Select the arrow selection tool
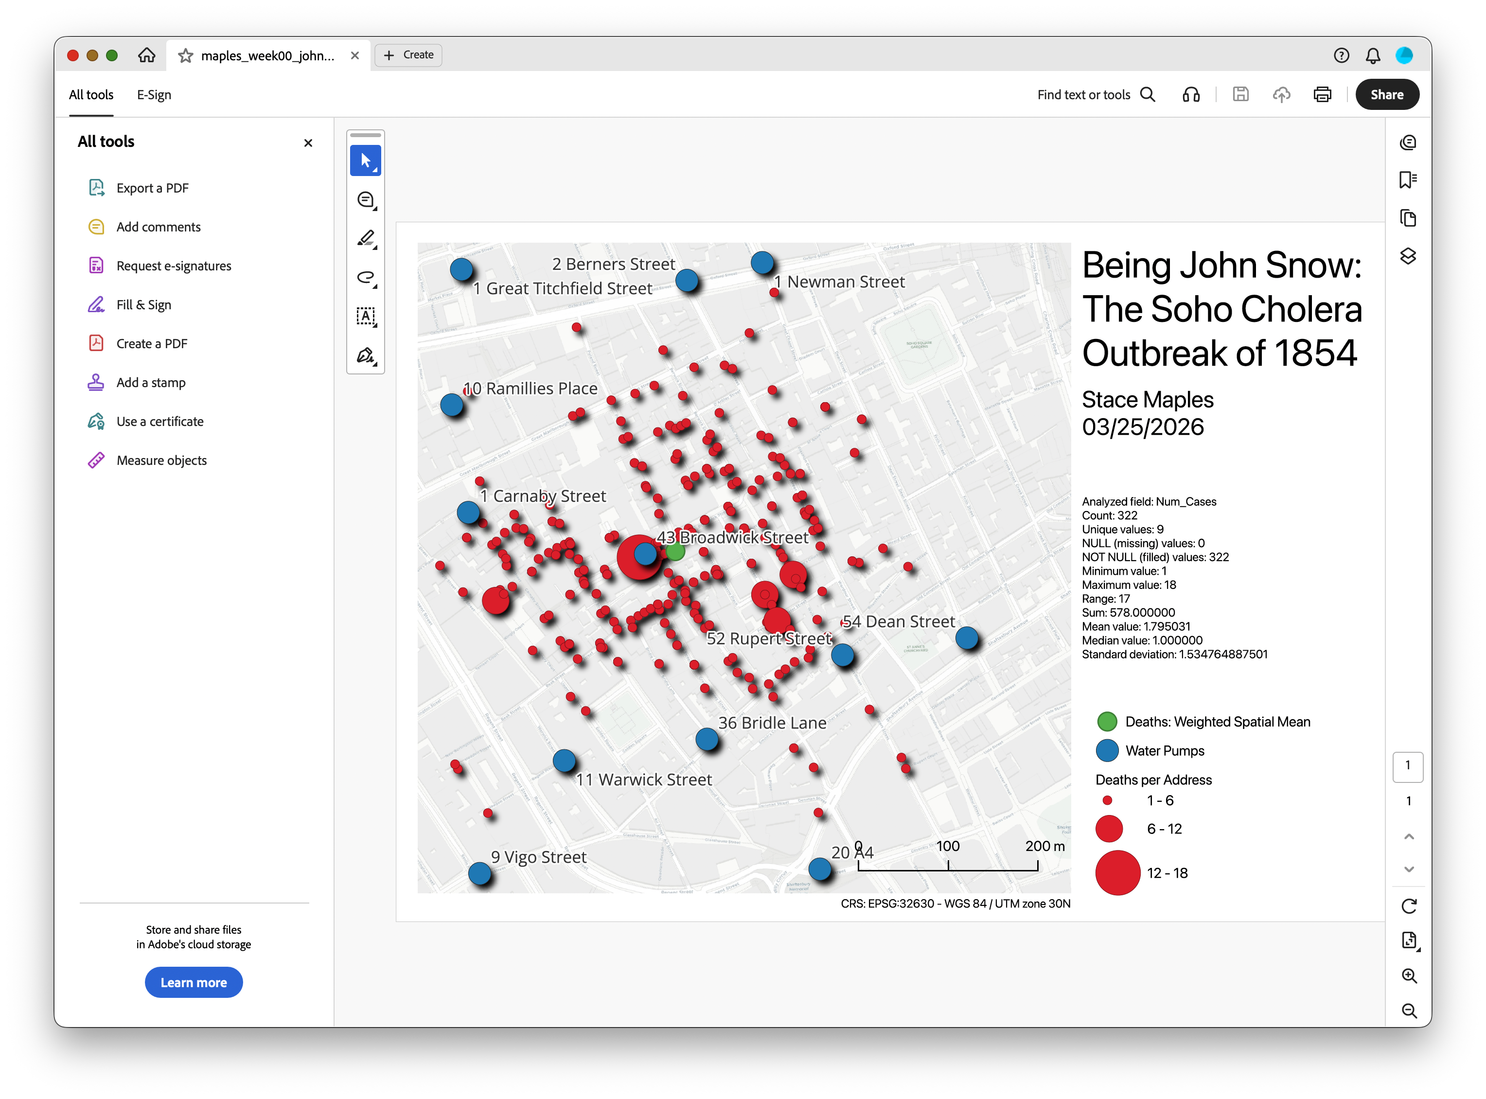 365,160
